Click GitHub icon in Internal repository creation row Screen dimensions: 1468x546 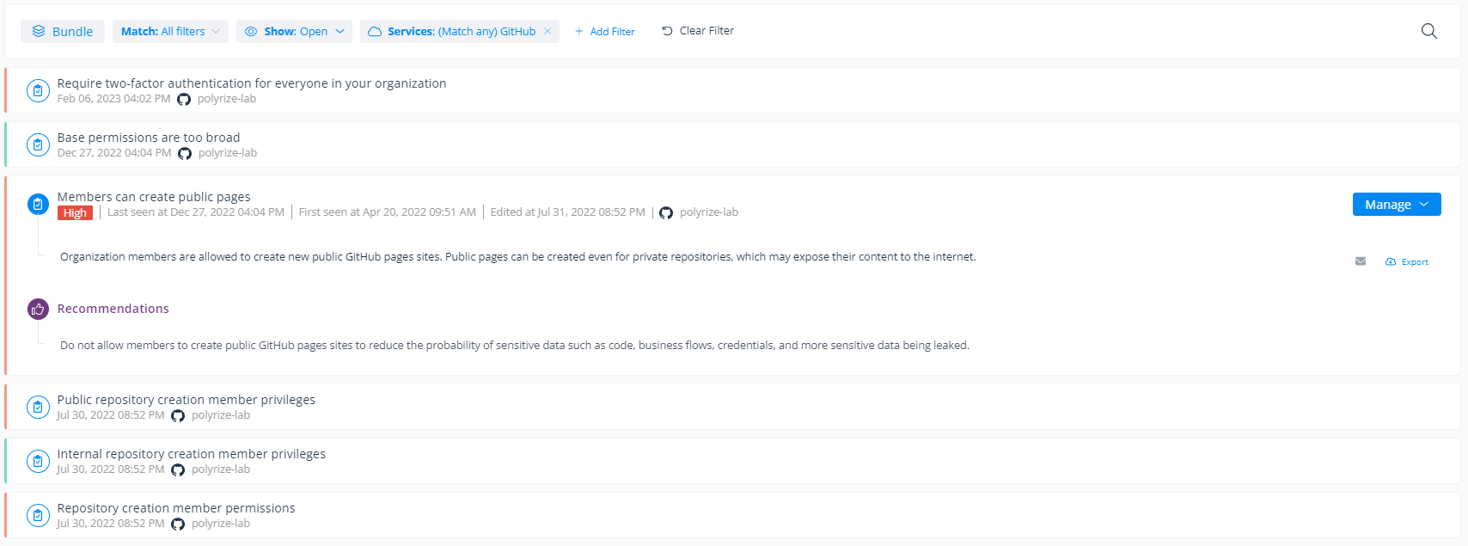[x=178, y=470]
